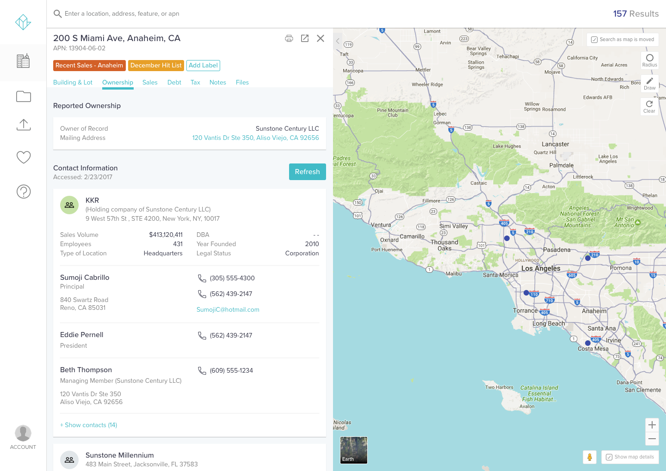Open mailing address 120 Vantis Dr link
The width and height of the screenshot is (666, 471).
click(256, 138)
